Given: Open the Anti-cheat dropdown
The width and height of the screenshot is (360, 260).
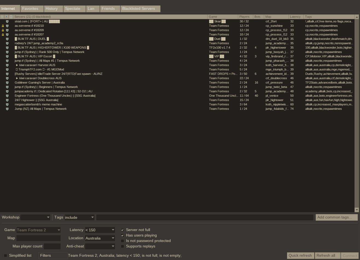Looking at the screenshot, I should (100, 246).
